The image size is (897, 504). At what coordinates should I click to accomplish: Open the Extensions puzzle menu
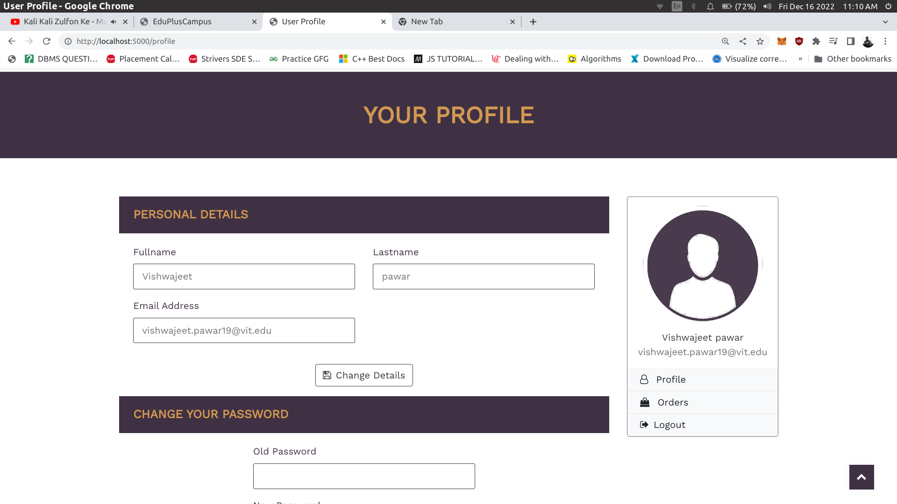coord(817,41)
